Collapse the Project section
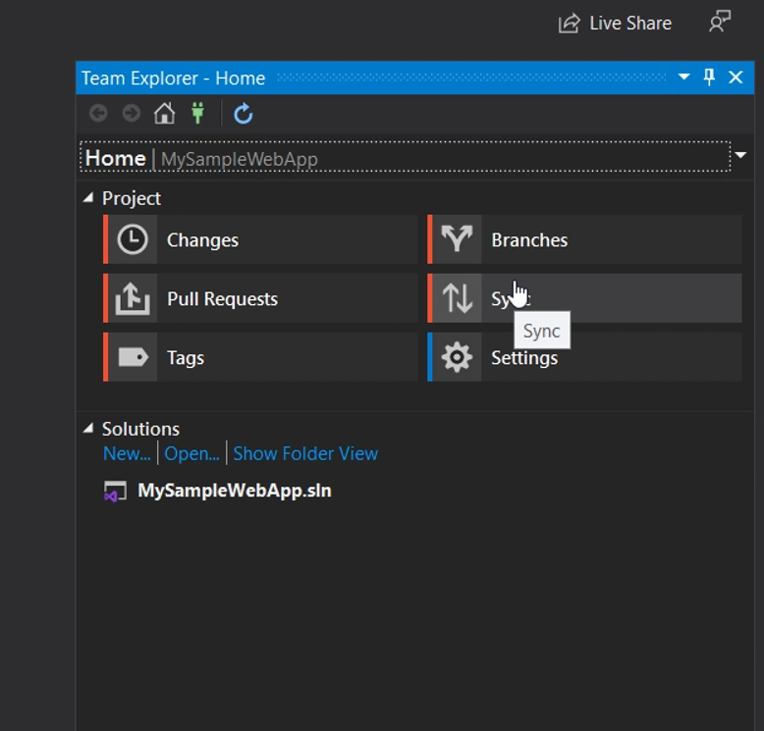Image resolution: width=764 pixels, height=731 pixels. [88, 198]
